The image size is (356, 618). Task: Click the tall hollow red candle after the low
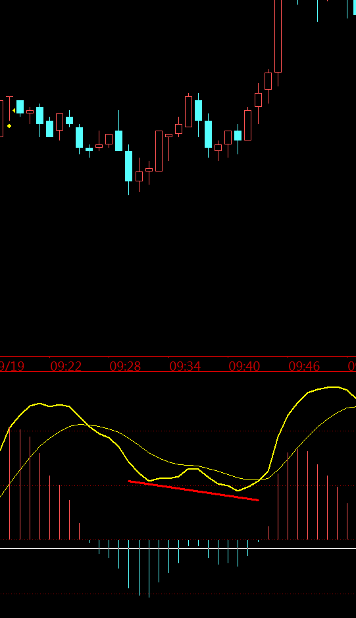tap(159, 151)
